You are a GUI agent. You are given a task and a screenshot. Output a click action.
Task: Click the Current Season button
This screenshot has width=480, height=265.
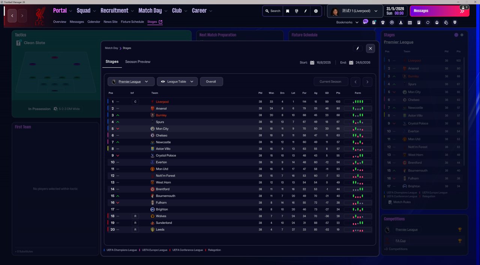tap(330, 81)
